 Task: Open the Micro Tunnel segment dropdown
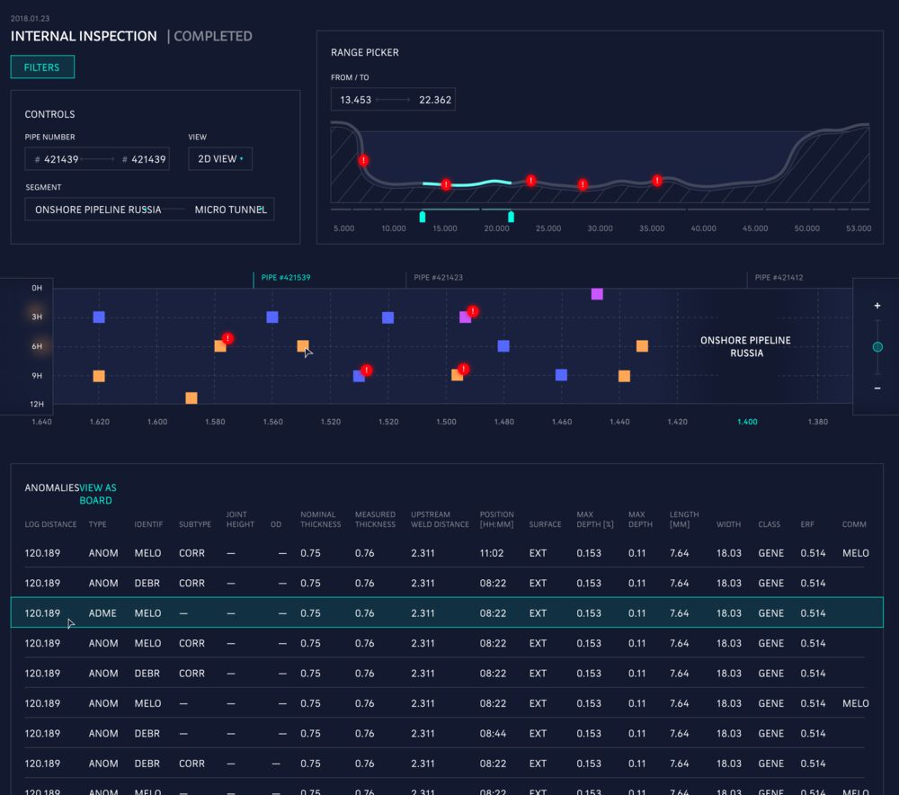(x=230, y=210)
